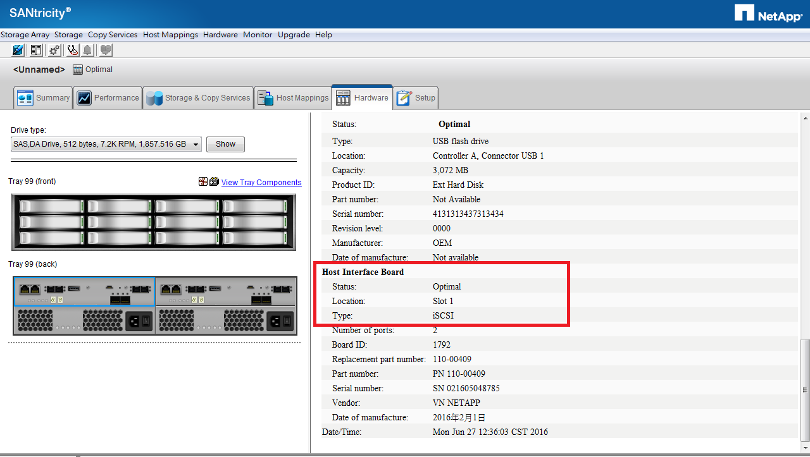Switch to the Performance tab
Screen dimensions: 810x457
[x=108, y=97]
